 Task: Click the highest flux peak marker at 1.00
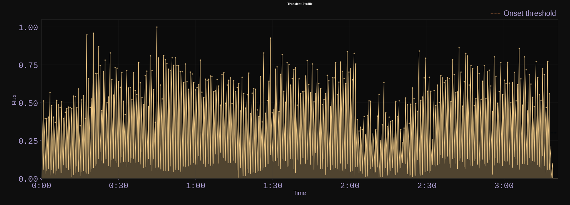coord(157,27)
